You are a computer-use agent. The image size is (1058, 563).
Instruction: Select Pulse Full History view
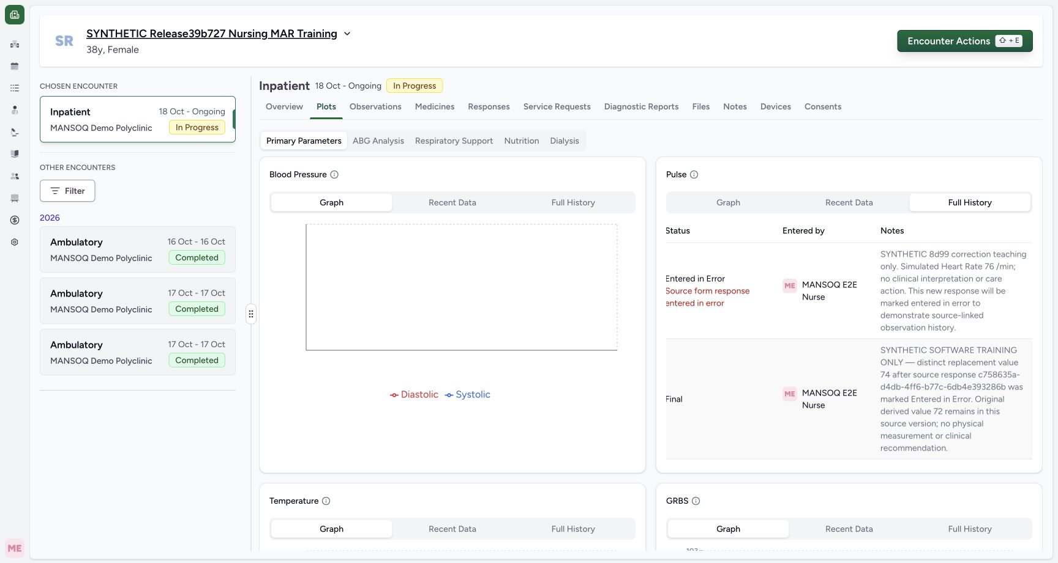point(970,202)
